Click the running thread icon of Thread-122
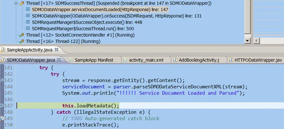This screenshot has height=129, width=284. (22, 41)
